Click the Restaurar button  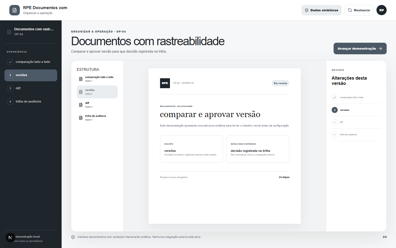[x=359, y=10]
